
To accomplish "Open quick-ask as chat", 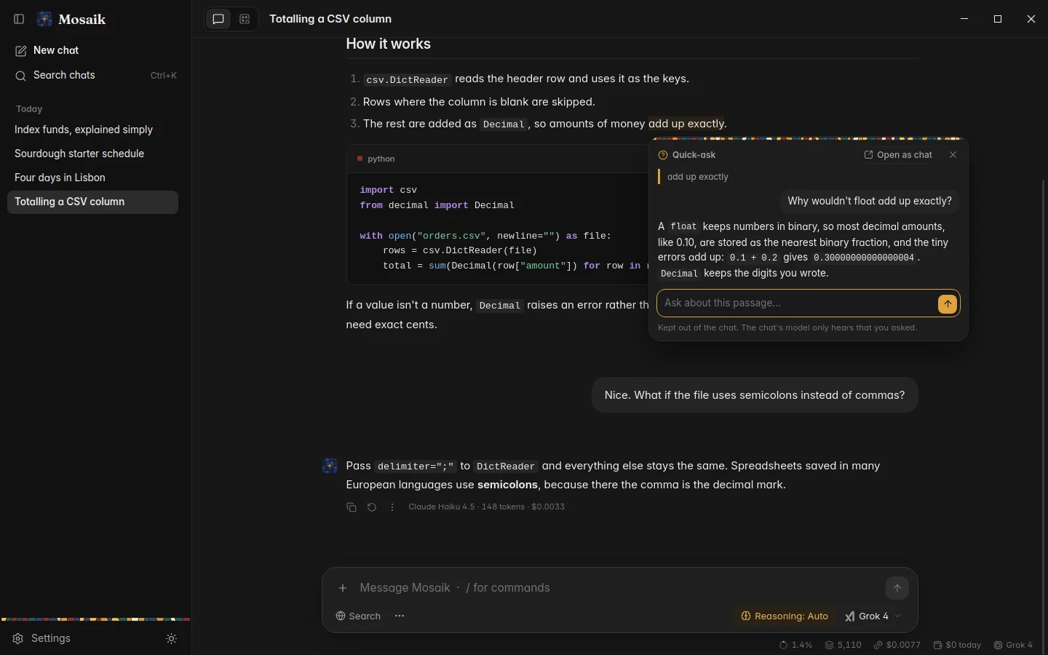I will pos(898,155).
